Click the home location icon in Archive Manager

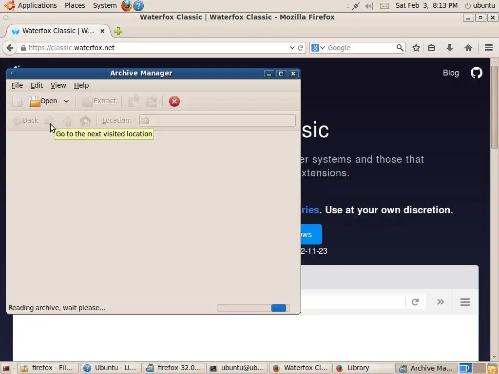[x=85, y=121]
